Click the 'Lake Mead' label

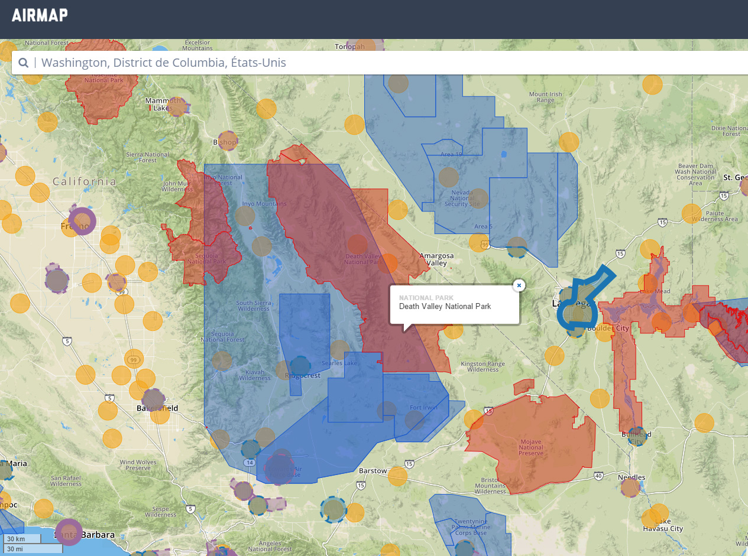(654, 291)
